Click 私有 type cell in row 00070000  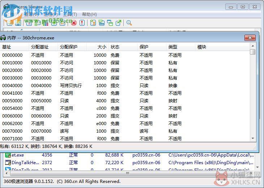[173, 131]
